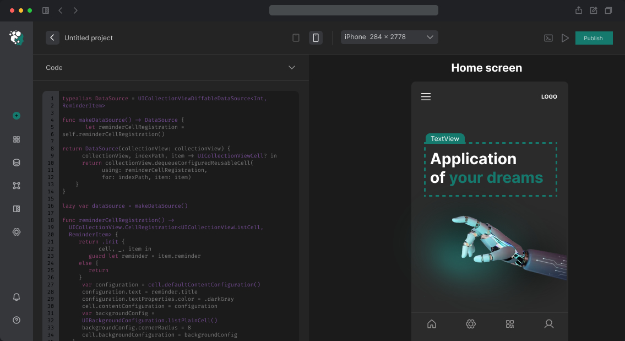Run preview with the play icon
Screen dimensions: 625x341
565,38
